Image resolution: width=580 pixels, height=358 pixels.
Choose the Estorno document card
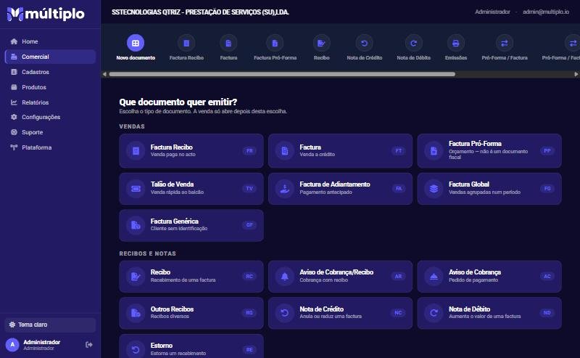[191, 346]
